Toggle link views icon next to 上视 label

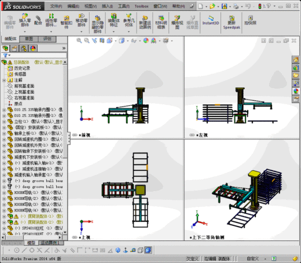[x=75, y=237]
